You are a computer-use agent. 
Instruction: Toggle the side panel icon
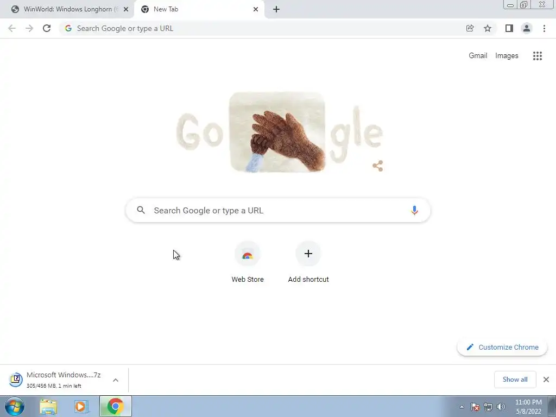(509, 28)
